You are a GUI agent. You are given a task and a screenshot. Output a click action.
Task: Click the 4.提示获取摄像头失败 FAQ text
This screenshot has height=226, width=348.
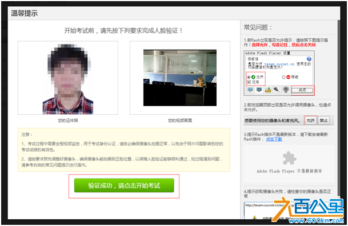click(x=287, y=193)
